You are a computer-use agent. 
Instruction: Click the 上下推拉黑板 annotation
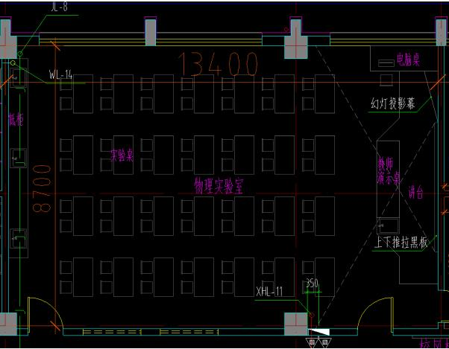tap(402, 242)
